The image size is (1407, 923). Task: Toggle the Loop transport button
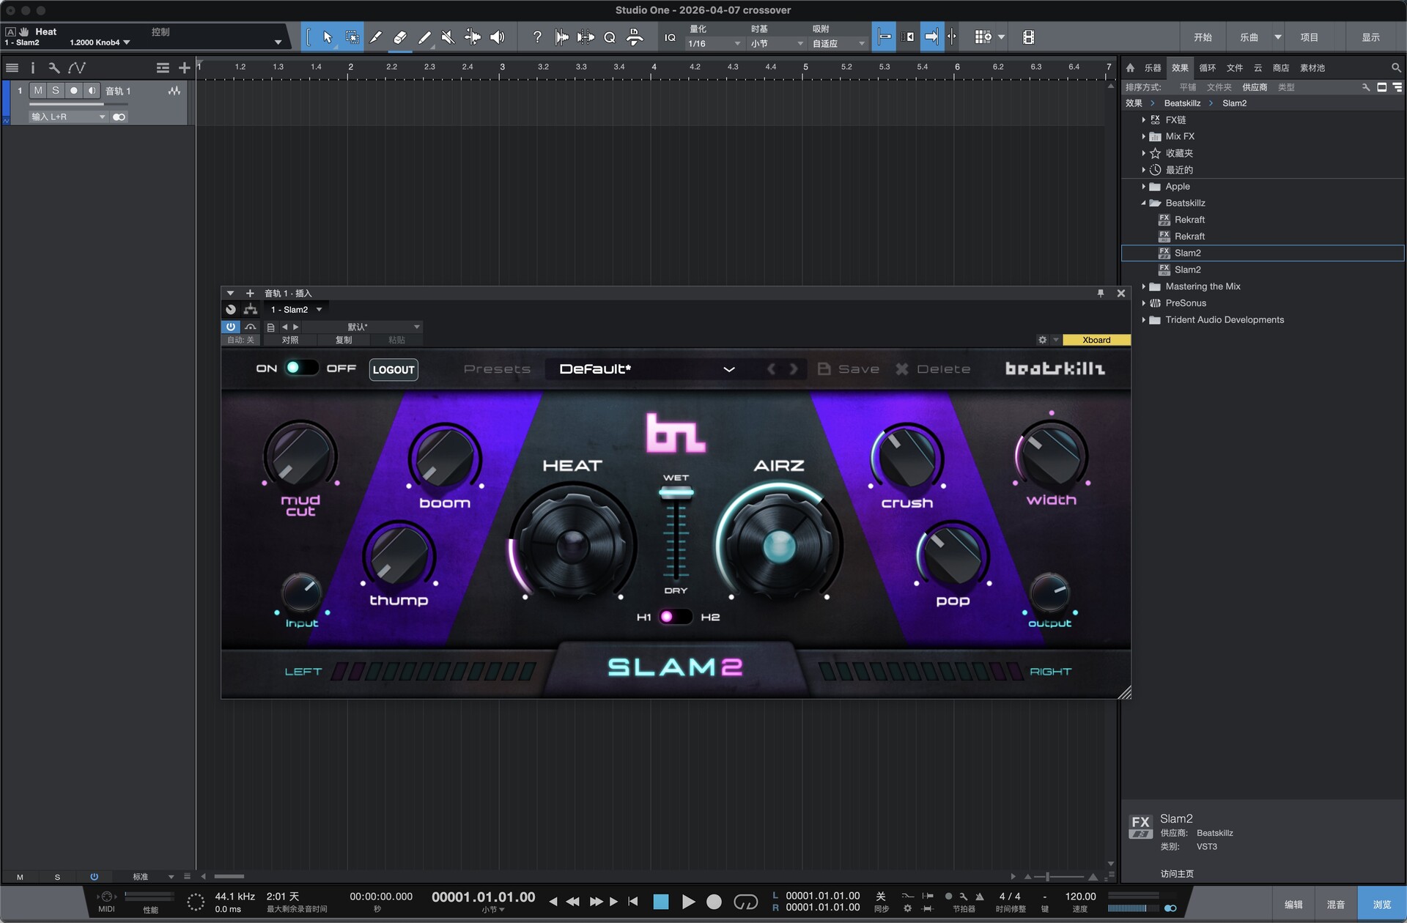745,902
